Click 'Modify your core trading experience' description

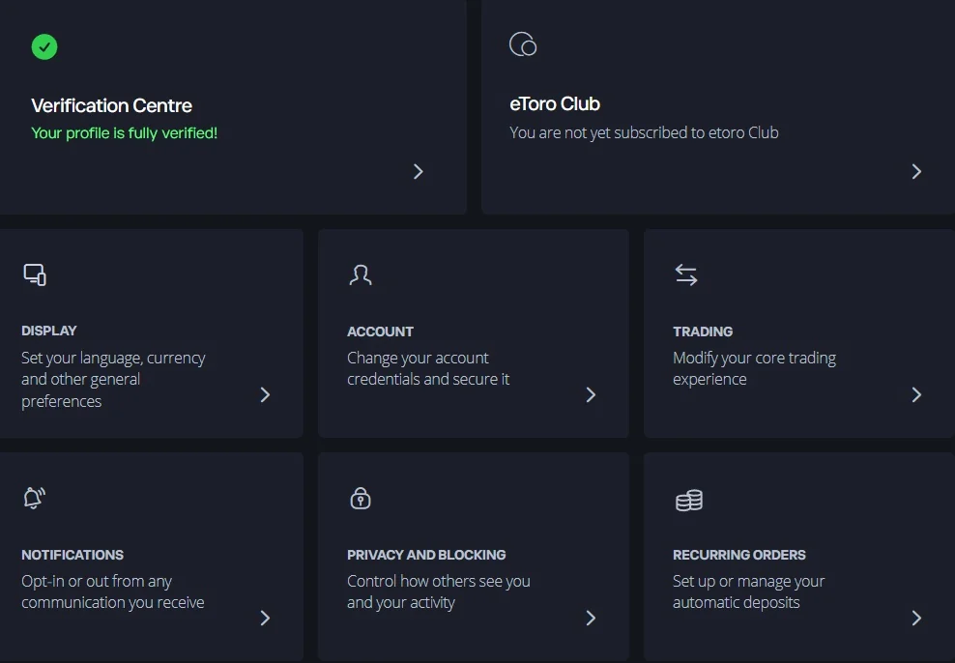pos(754,368)
